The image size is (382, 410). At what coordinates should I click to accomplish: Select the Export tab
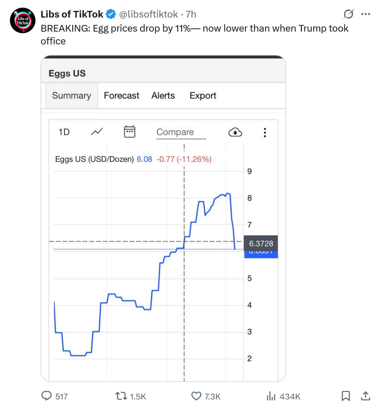tap(203, 96)
